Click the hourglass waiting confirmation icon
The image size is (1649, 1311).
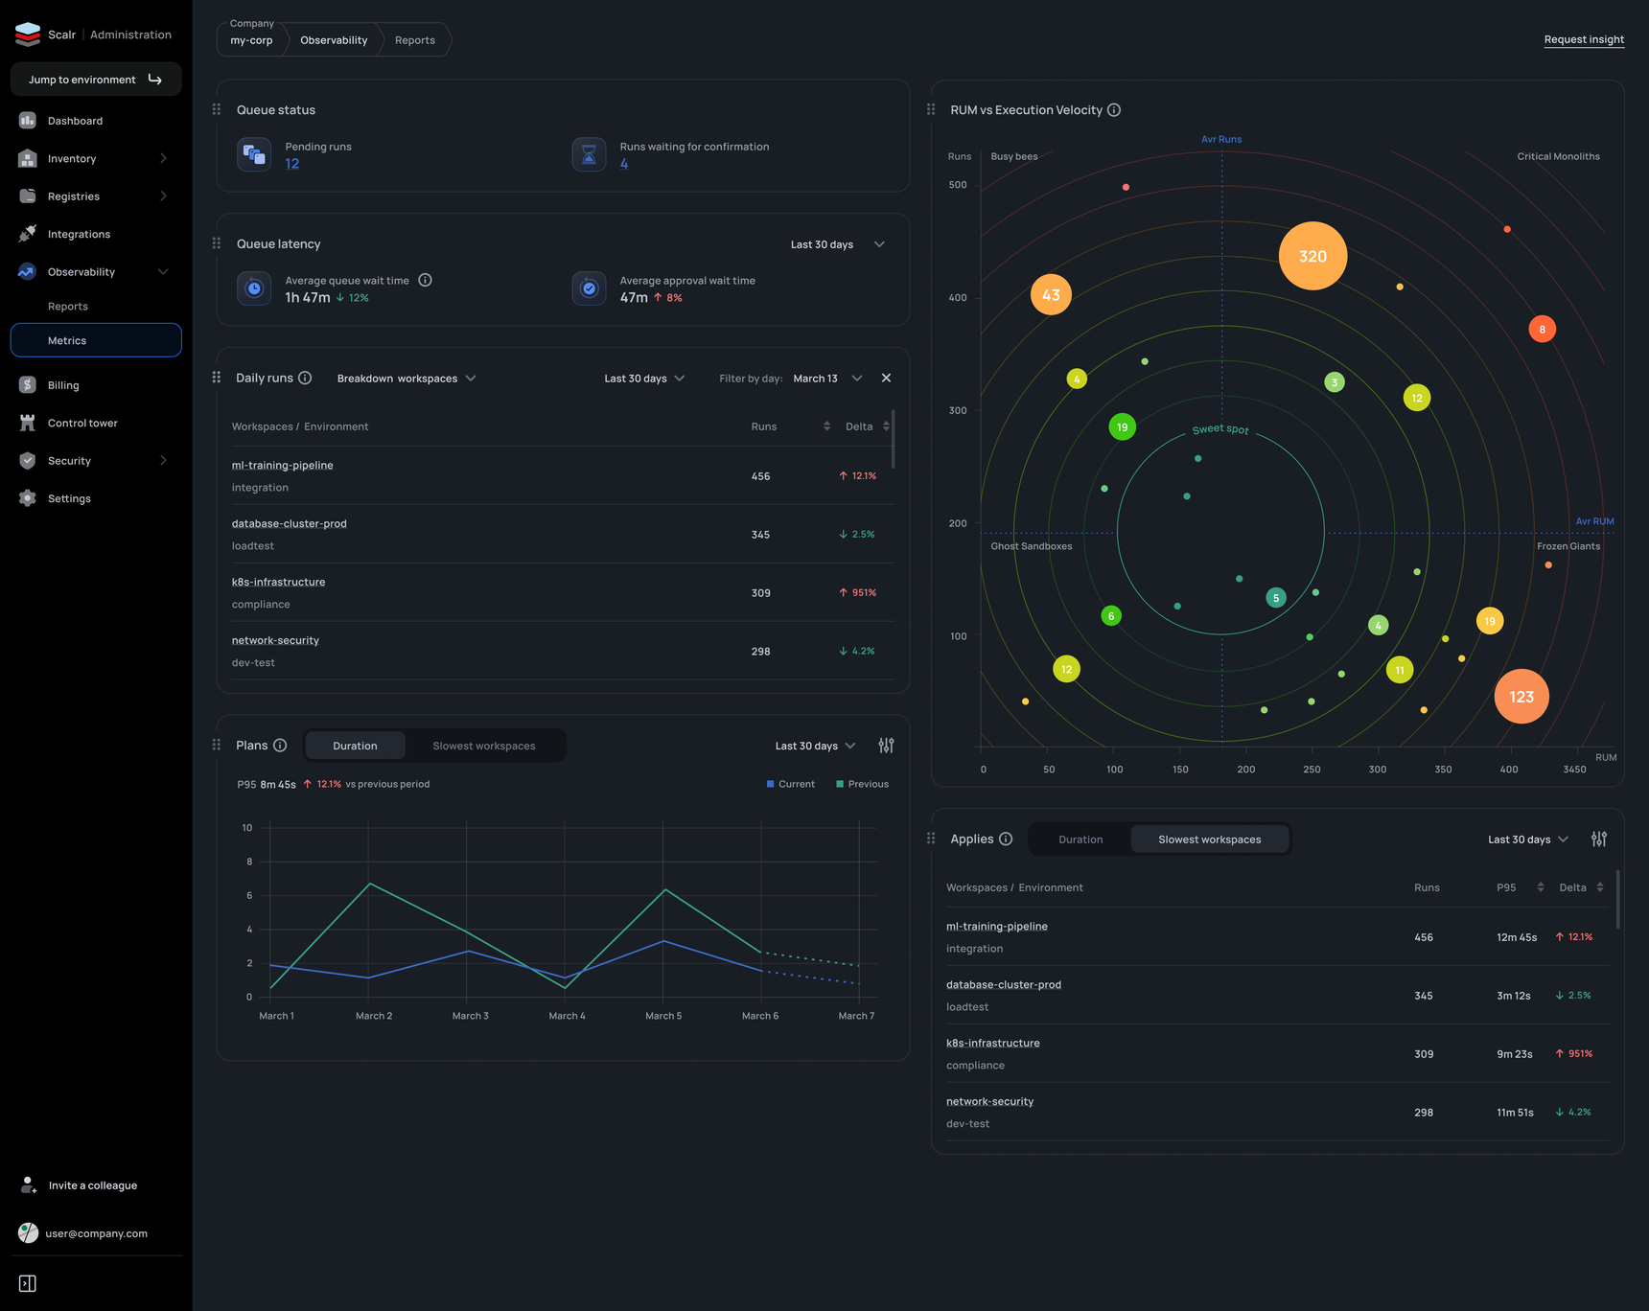589,154
